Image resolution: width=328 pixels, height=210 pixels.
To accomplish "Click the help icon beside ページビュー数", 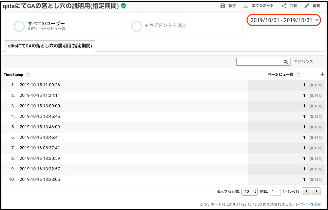I will tap(298, 75).
